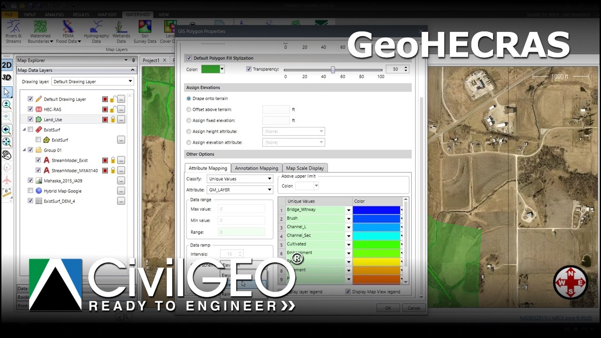Click the Transparency value field showing 50
The height and width of the screenshot is (338, 601).
[x=394, y=69]
